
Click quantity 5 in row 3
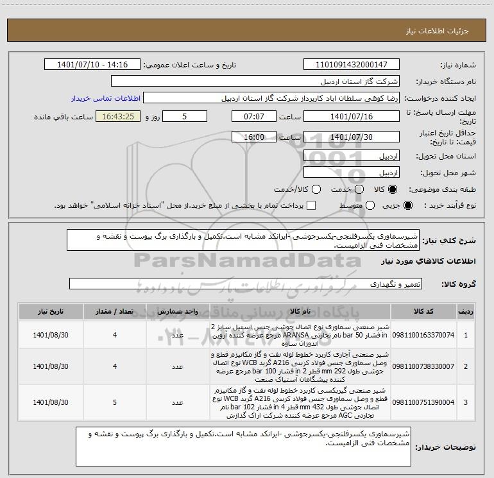point(115,402)
